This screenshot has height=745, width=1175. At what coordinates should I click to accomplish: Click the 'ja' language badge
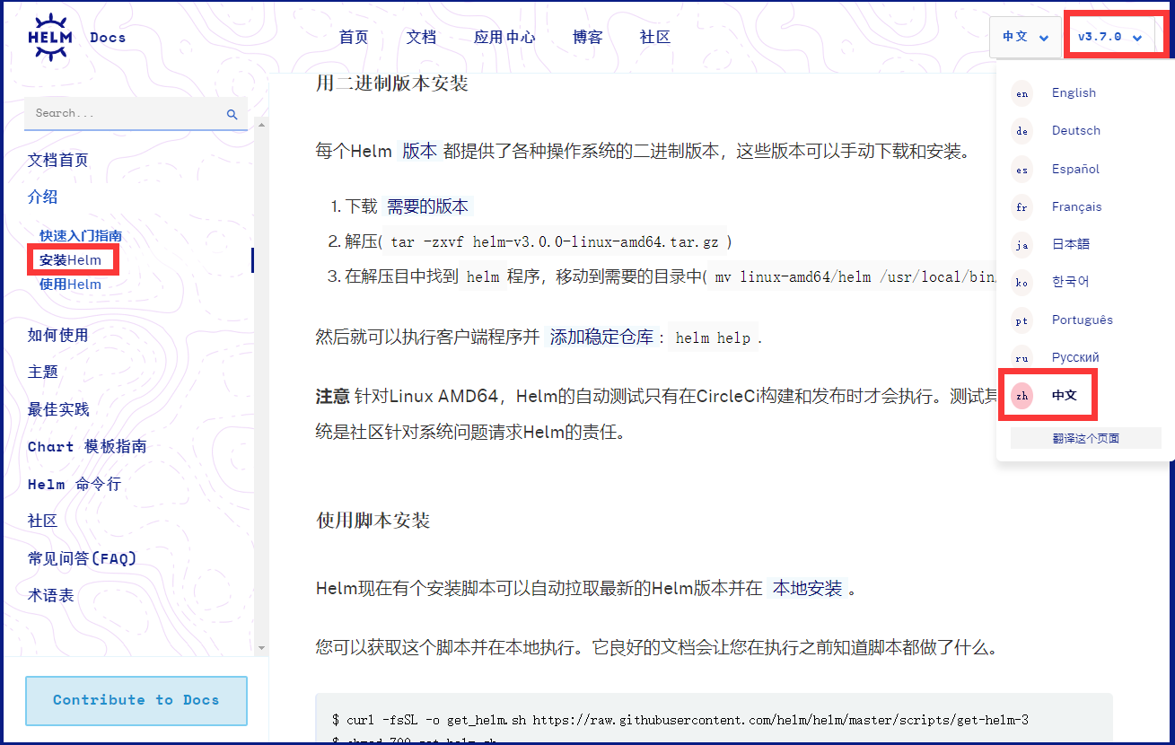coord(1022,244)
